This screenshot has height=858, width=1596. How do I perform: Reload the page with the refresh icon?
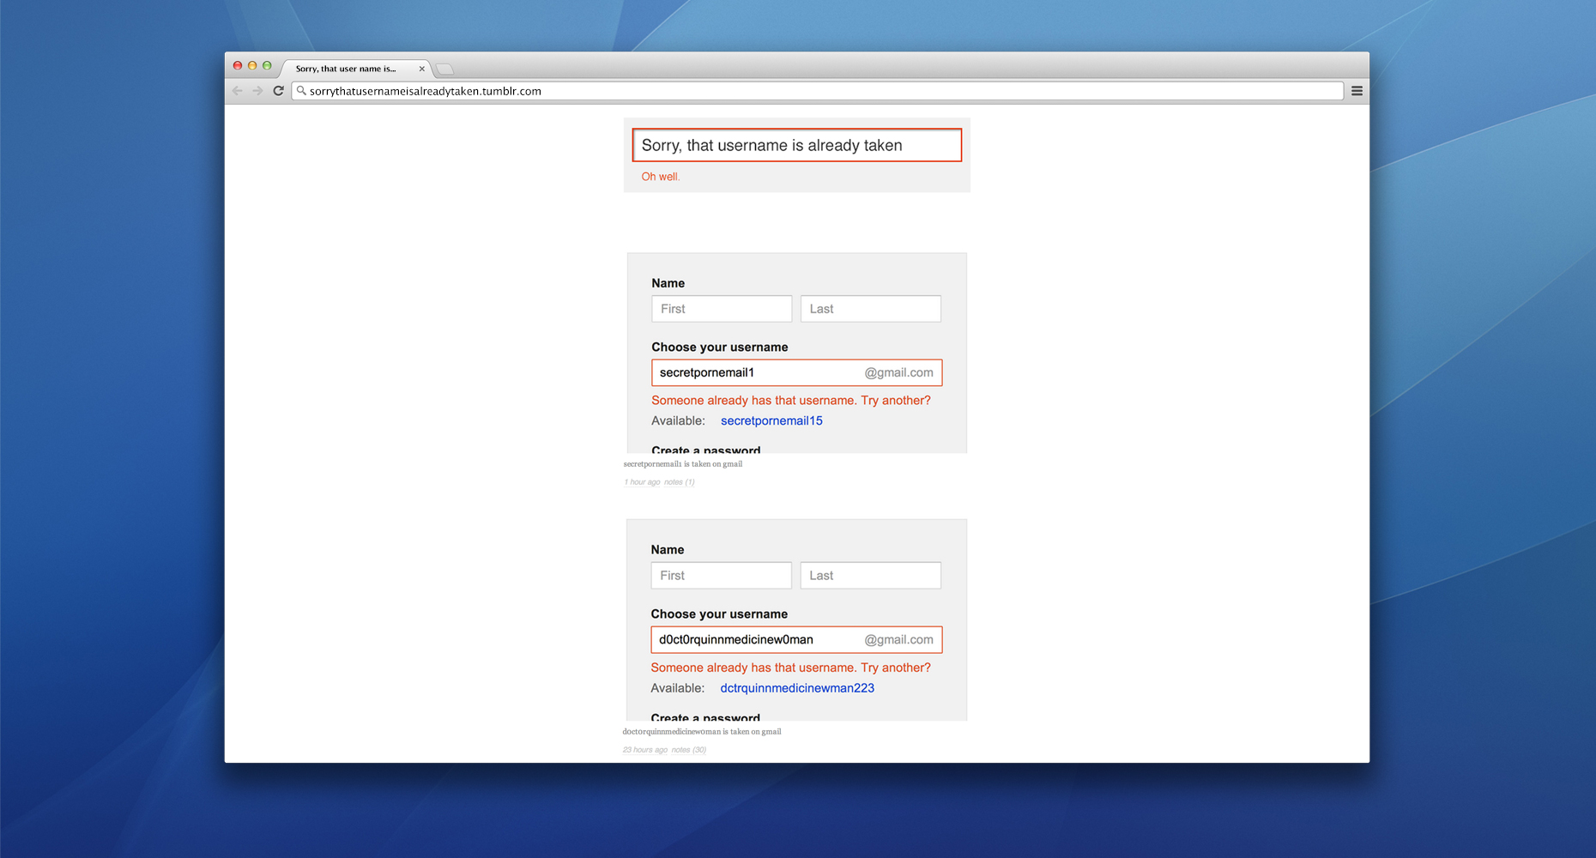point(278,91)
